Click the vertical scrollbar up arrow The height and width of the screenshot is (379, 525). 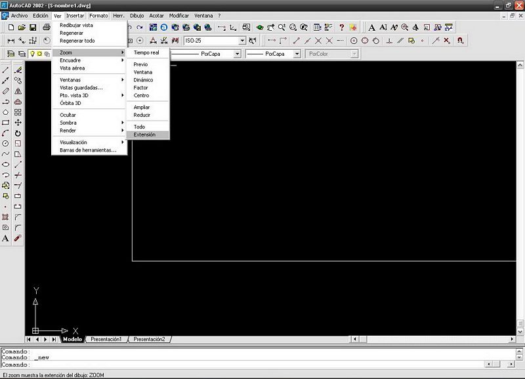(x=520, y=65)
